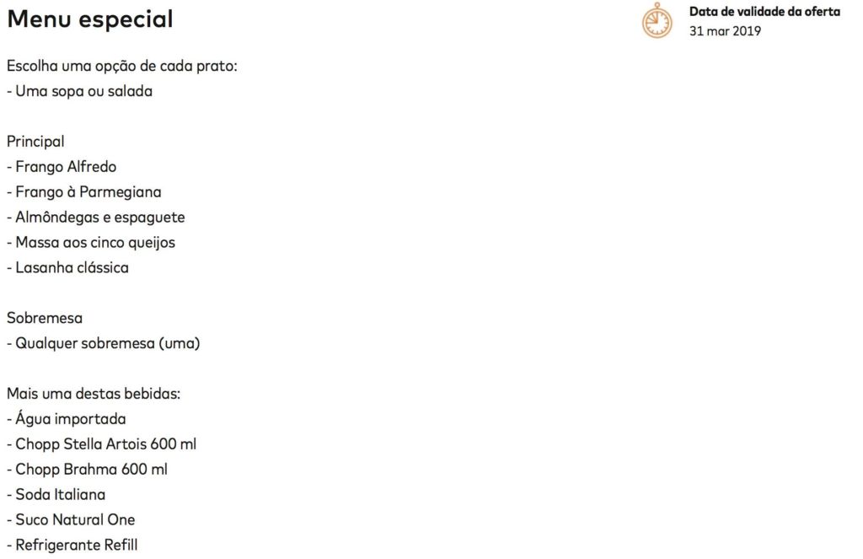
Task: Click the Suco Natural One line
Action: pyautogui.click(x=71, y=520)
